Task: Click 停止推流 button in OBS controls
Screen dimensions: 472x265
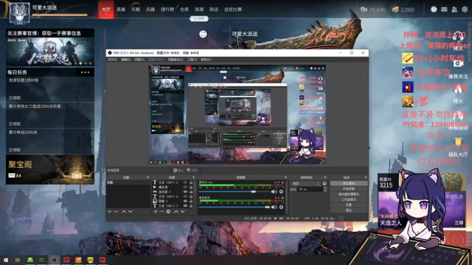Action: pyautogui.click(x=349, y=183)
